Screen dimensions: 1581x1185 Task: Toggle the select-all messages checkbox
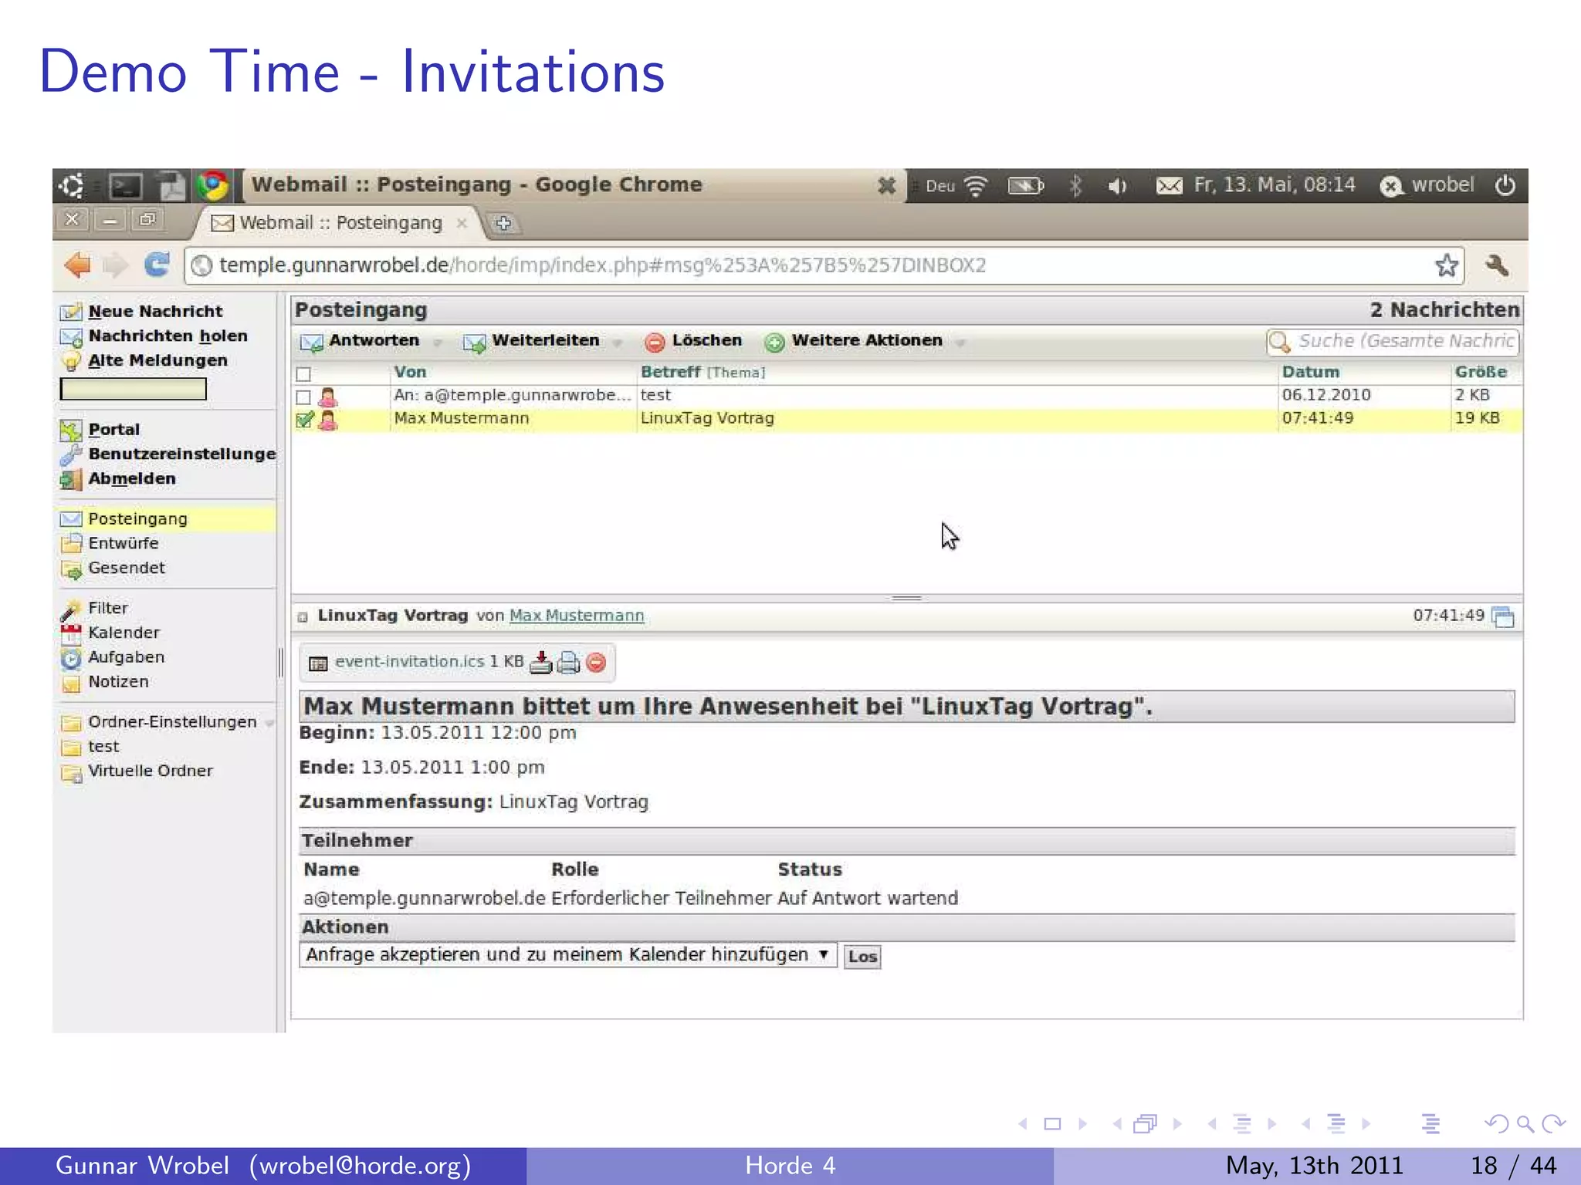coord(303,374)
